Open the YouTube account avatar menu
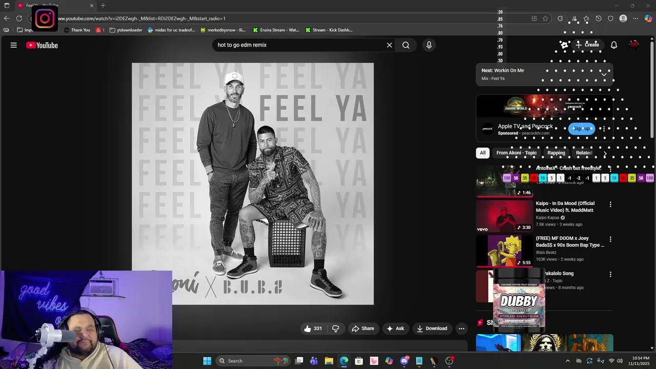Viewport: 656px width, 369px height. coord(634,45)
